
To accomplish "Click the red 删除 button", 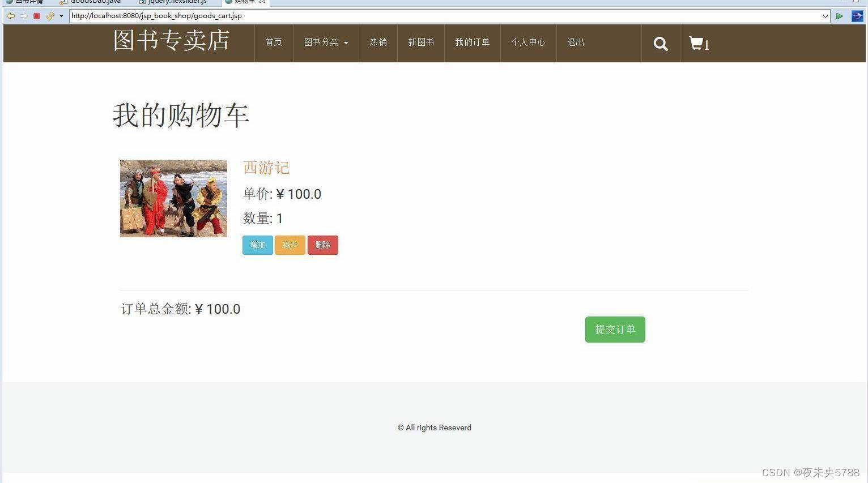I will coord(323,245).
